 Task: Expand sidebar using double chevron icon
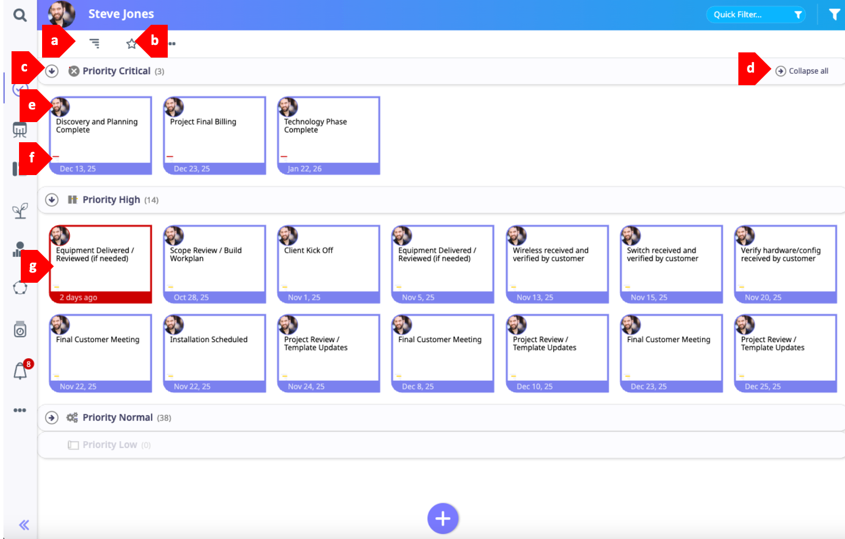[24, 525]
